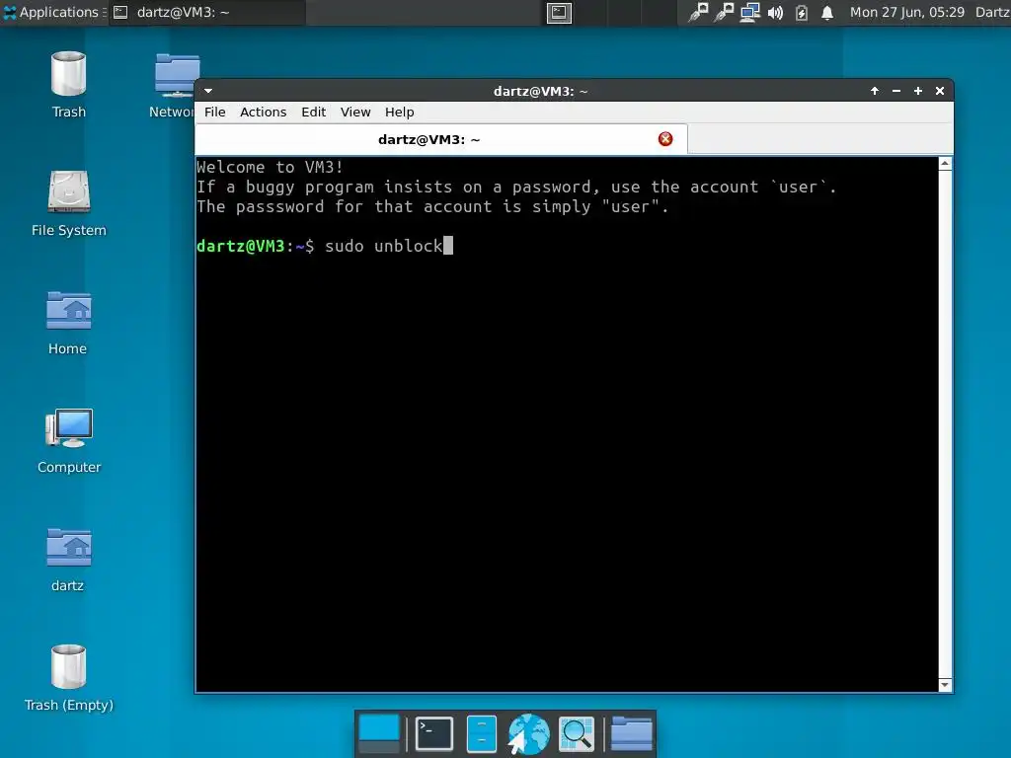Open the Trash desktop icon
Viewport: 1011px width, 758px height.
[x=68, y=84]
